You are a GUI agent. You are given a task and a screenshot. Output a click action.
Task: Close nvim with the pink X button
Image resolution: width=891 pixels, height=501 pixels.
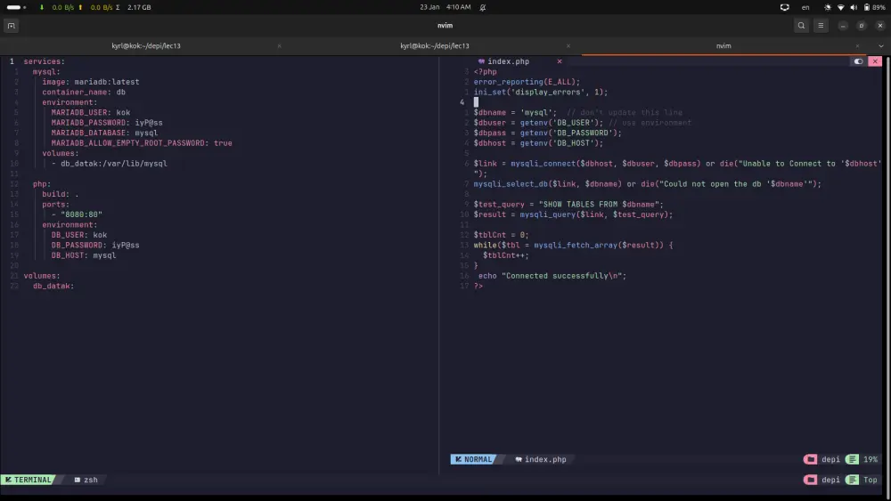pos(875,61)
